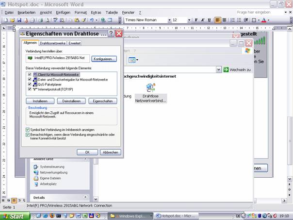Apply underline formatting (U button)
Viewport: 293px width, 220px height.
point(209,20)
